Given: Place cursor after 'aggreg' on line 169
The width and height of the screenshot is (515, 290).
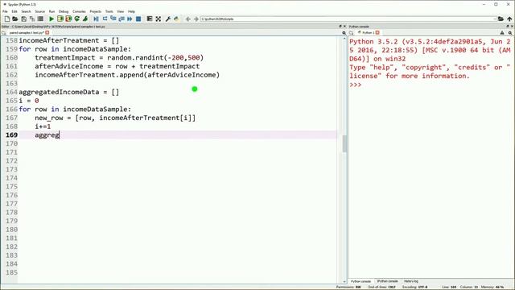Looking at the screenshot, I should point(60,135).
